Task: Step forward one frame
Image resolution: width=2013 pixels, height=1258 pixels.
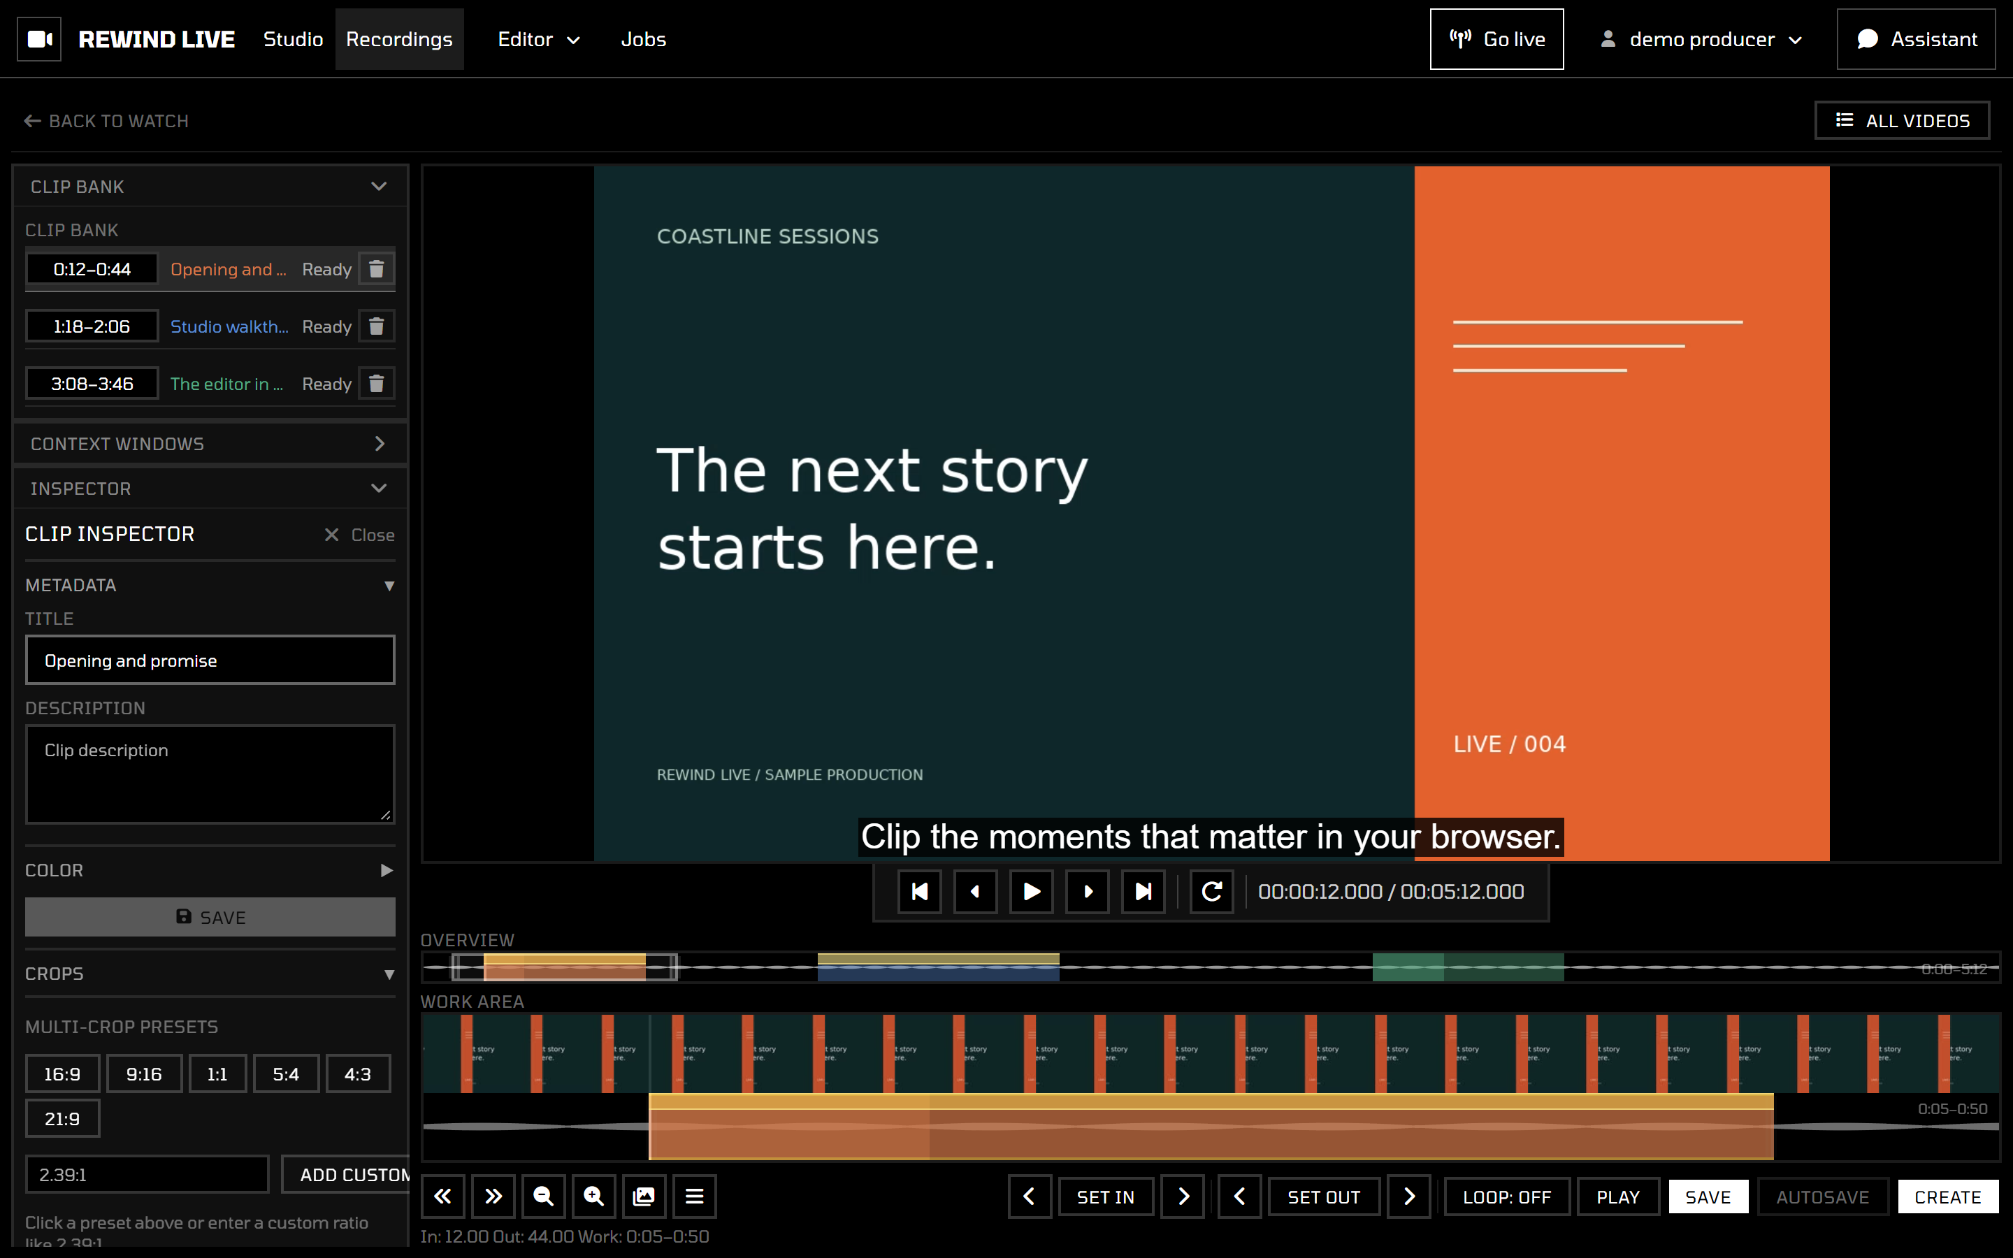Action: tap(1087, 891)
